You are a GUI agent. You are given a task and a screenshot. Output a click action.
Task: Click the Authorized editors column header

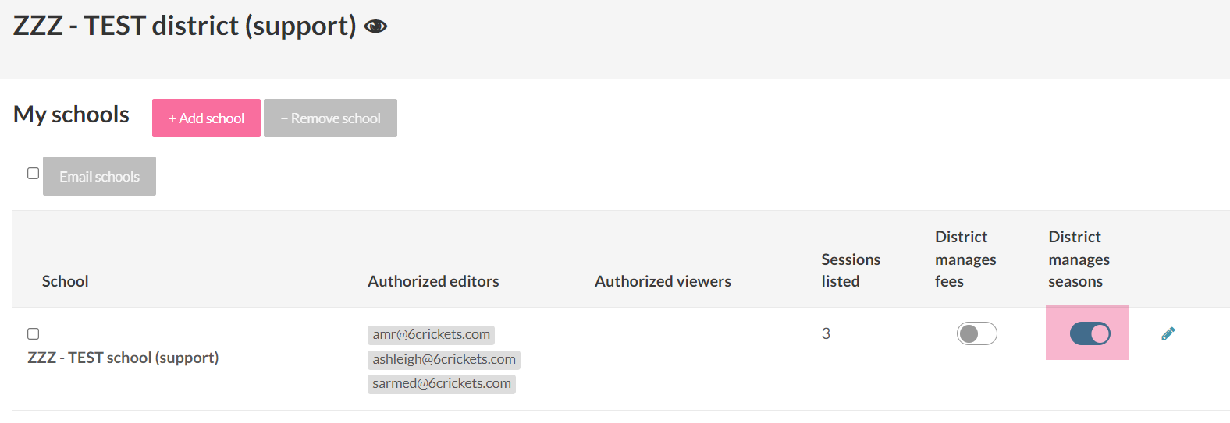(433, 281)
